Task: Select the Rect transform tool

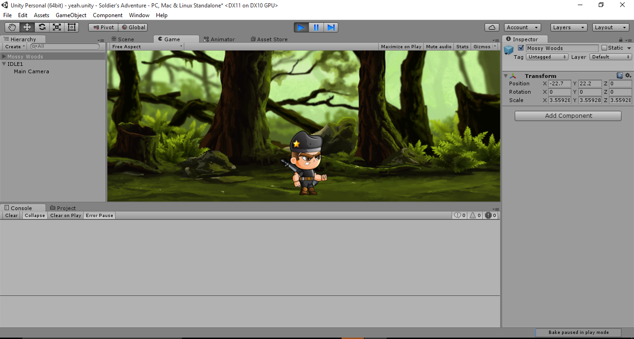Action: [71, 27]
